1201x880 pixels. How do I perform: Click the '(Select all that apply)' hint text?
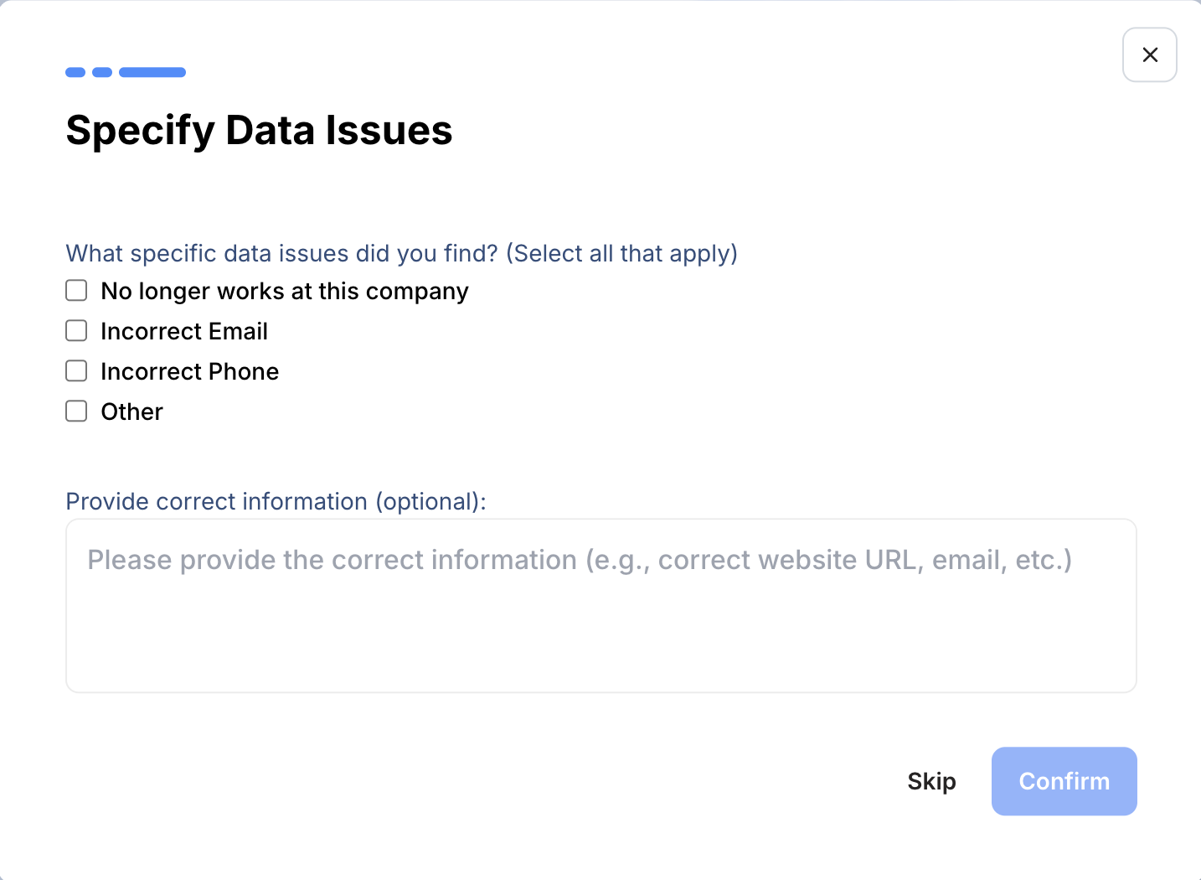[x=621, y=253]
